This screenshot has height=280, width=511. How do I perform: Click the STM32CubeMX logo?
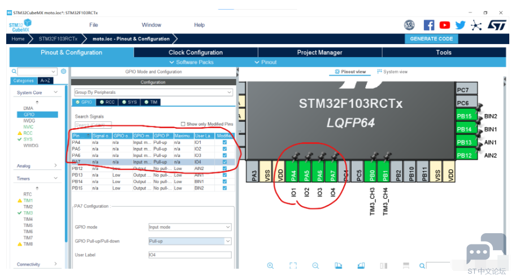[20, 25]
